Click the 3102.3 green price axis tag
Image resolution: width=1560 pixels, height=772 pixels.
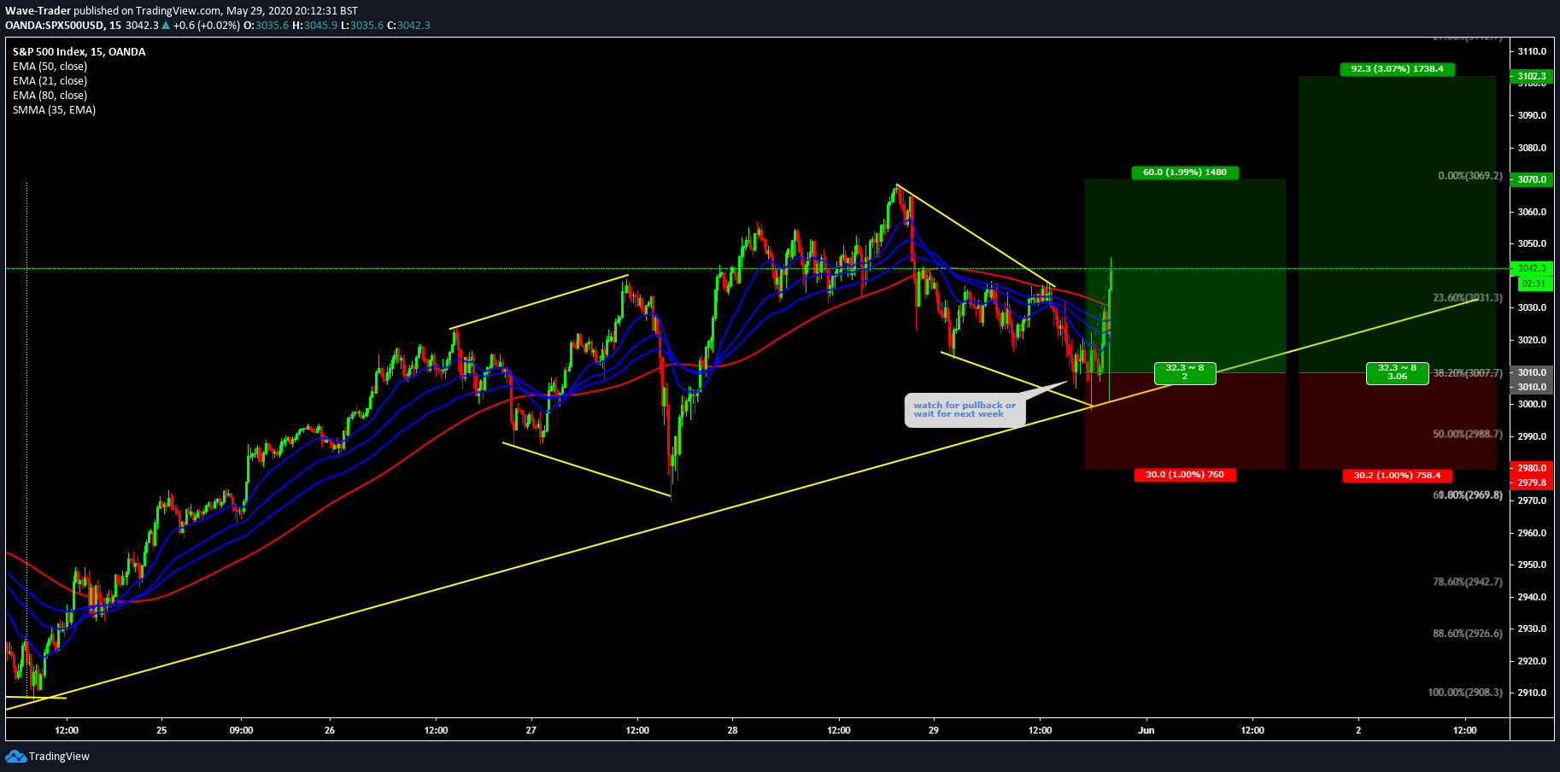click(1532, 77)
